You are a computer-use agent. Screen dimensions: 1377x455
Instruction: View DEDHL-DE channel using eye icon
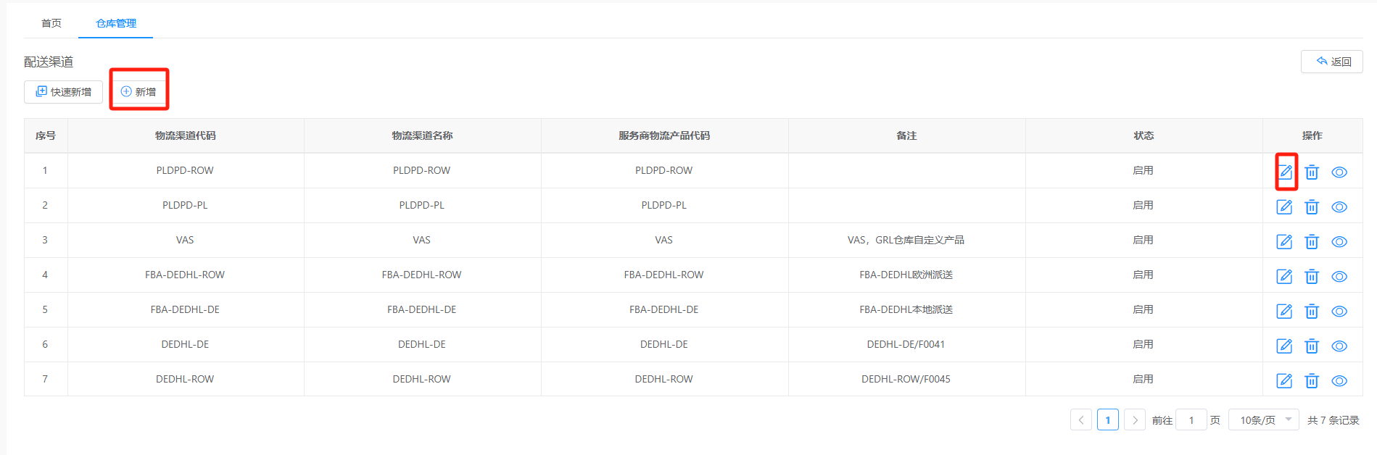[1339, 346]
